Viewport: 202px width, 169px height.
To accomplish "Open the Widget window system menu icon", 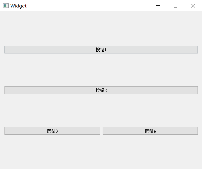I will [x=6, y=6].
